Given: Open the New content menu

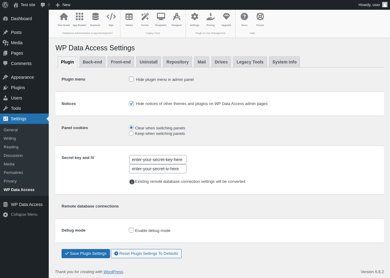Looking at the screenshot, I should click(63, 5).
